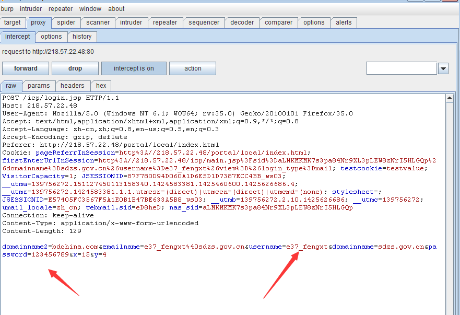
Task: Switch to the target tab
Action: pyautogui.click(x=13, y=22)
